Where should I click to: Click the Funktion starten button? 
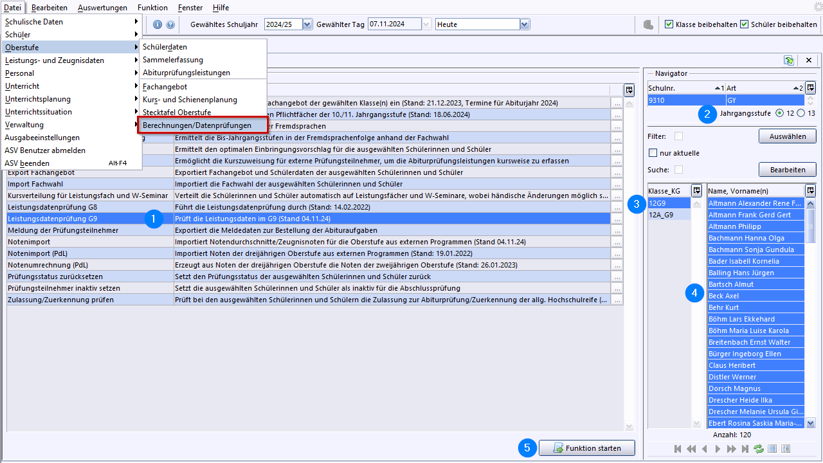(587, 448)
